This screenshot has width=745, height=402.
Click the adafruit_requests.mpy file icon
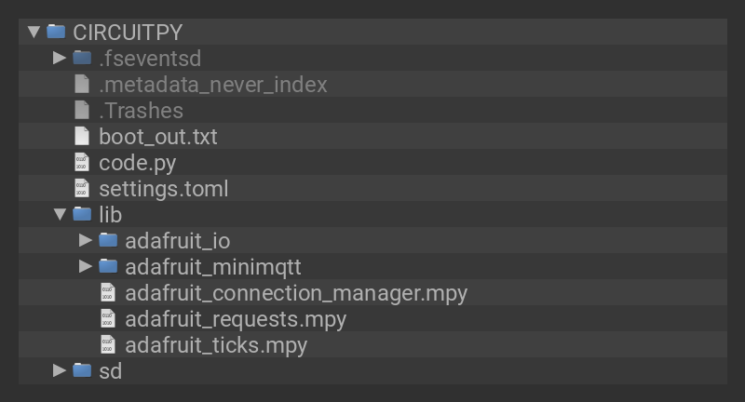point(108,318)
